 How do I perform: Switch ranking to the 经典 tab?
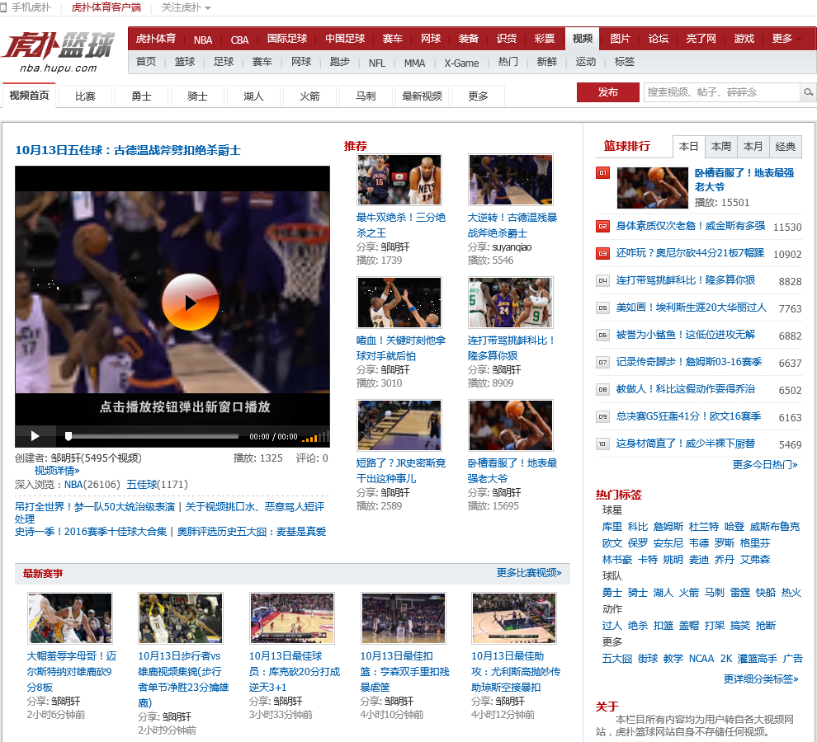785,147
